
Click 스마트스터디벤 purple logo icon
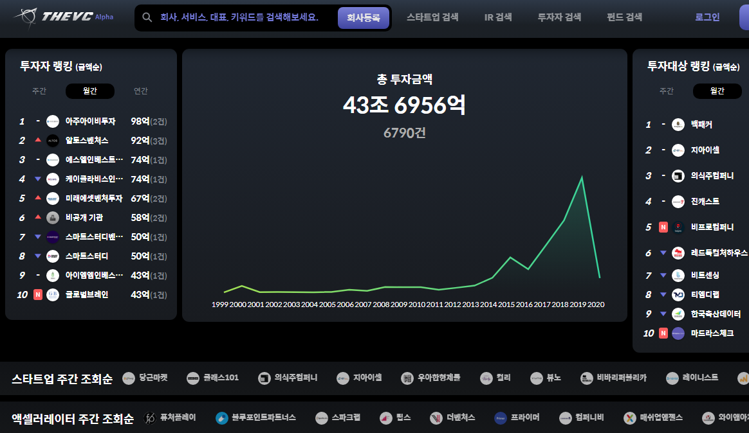53,237
